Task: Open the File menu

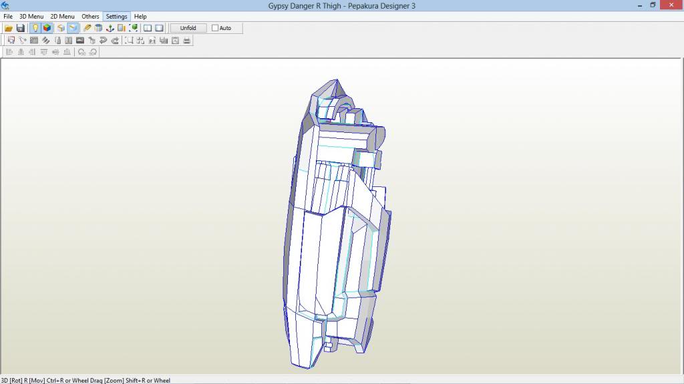Action: pyautogui.click(x=8, y=17)
